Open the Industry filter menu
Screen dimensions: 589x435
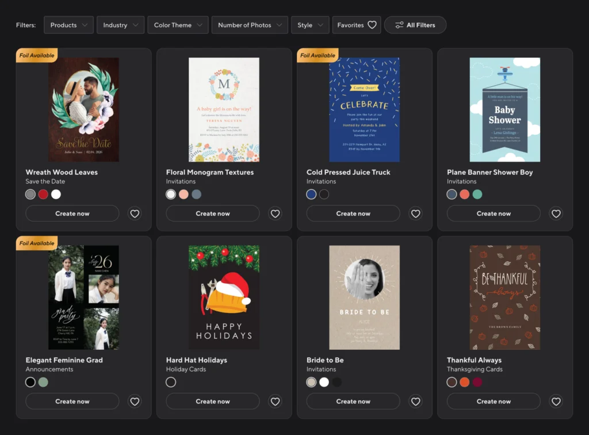(120, 25)
